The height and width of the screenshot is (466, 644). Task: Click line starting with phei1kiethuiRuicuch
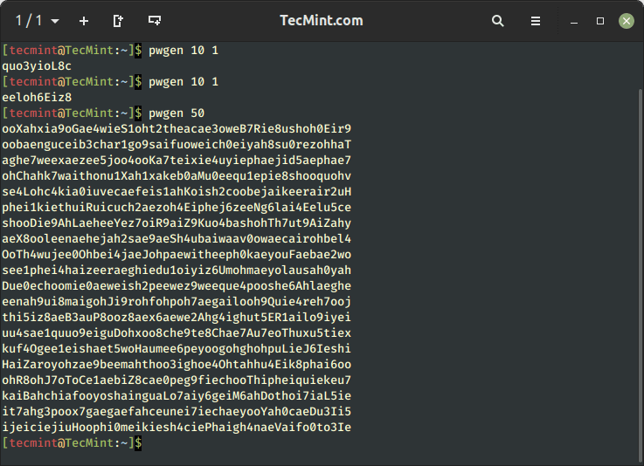tap(177, 207)
